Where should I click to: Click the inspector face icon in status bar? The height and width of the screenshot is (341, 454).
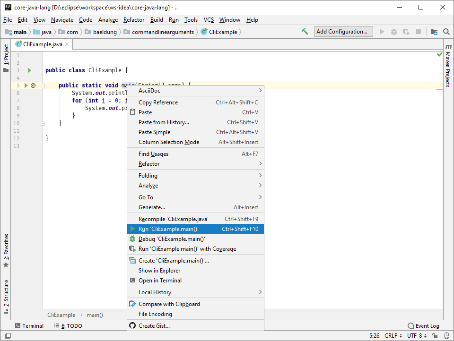tap(447, 335)
